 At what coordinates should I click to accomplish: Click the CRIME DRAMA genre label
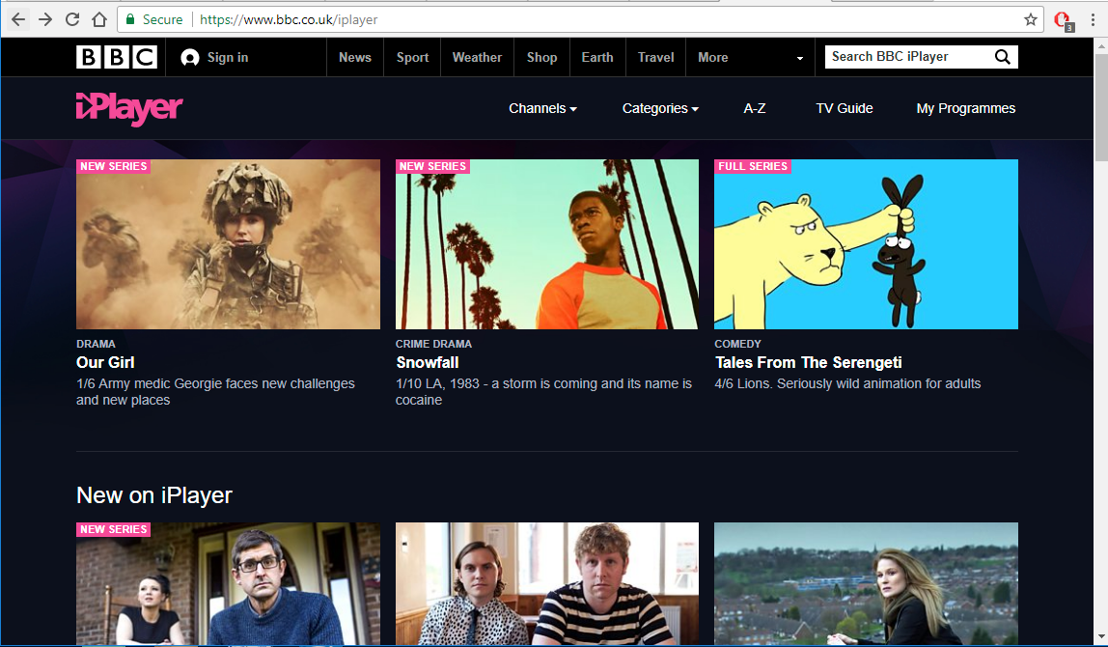pyautogui.click(x=433, y=344)
